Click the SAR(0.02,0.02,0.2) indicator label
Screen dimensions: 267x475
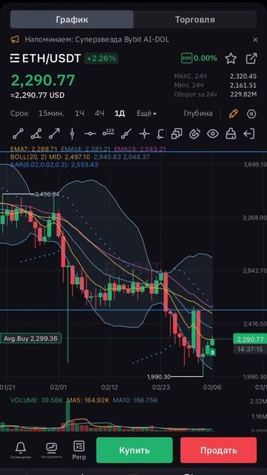54,165
